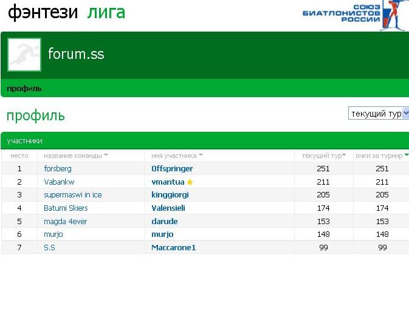
Task: Click the gold star next to vmantua
Action: tap(190, 182)
